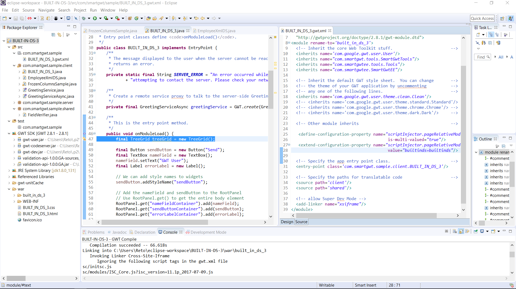The width and height of the screenshot is (516, 289).
Task: Expand the JRE System Library node
Action: click(x=9, y=171)
